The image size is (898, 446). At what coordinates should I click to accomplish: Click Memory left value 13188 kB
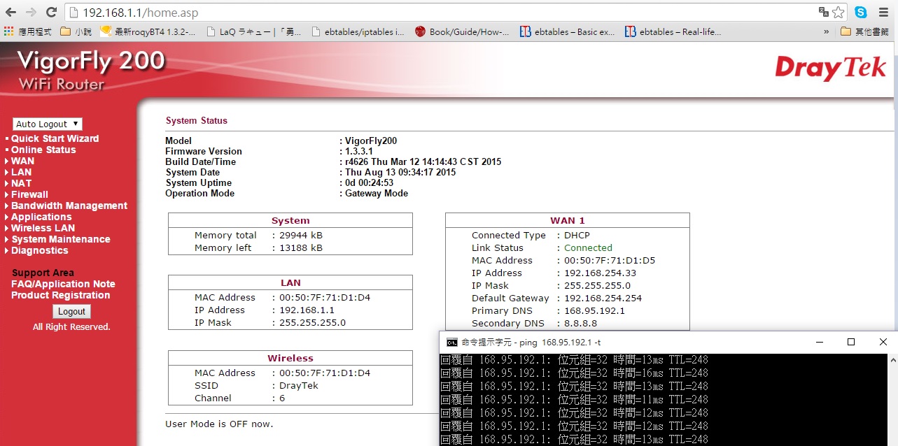pyautogui.click(x=301, y=247)
